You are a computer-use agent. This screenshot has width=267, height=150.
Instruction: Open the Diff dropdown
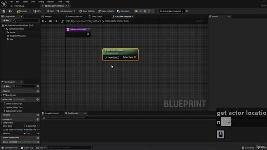click(37, 11)
